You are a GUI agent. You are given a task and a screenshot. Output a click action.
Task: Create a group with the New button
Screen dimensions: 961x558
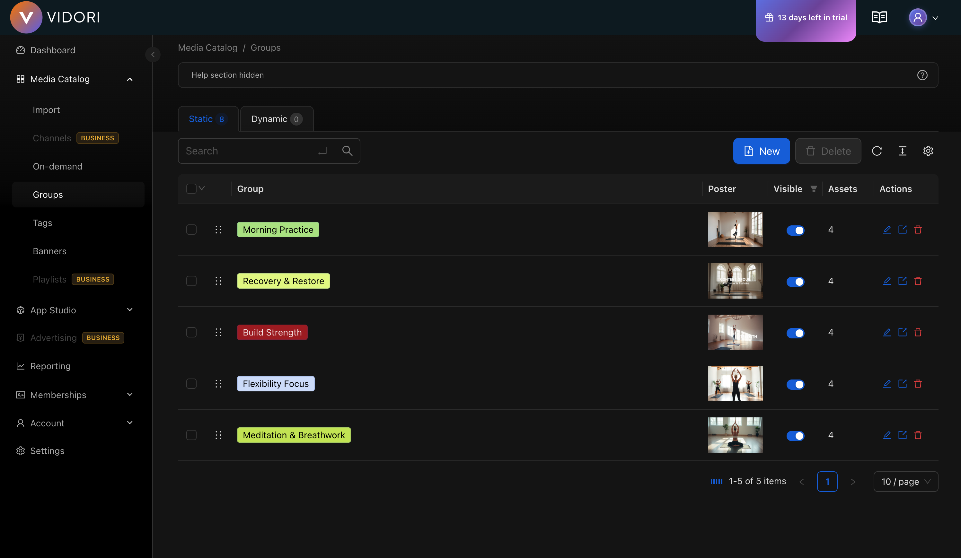tap(761, 151)
